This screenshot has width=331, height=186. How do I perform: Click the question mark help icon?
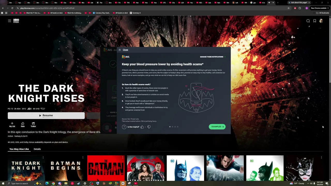tap(124, 127)
